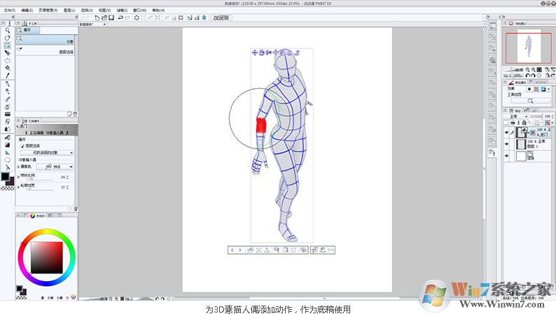Click the 操作 sub tool group button
556x314 pixels.
[x=27, y=31]
